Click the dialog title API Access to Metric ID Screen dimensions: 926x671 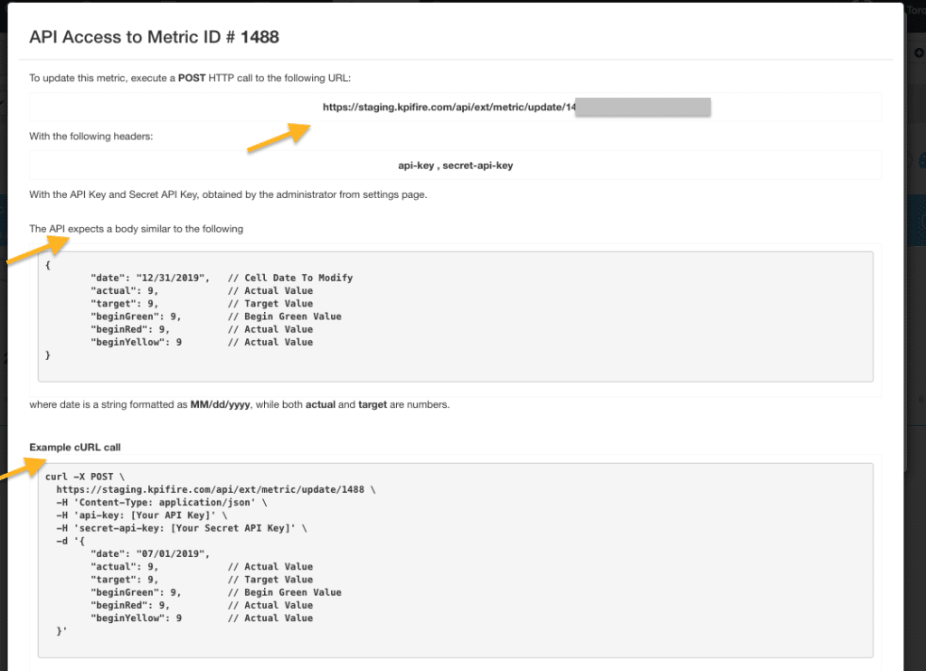(154, 37)
